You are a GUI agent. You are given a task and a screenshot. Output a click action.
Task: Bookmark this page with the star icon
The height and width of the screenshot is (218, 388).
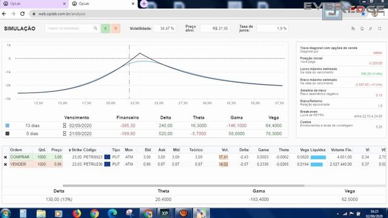tap(363, 14)
